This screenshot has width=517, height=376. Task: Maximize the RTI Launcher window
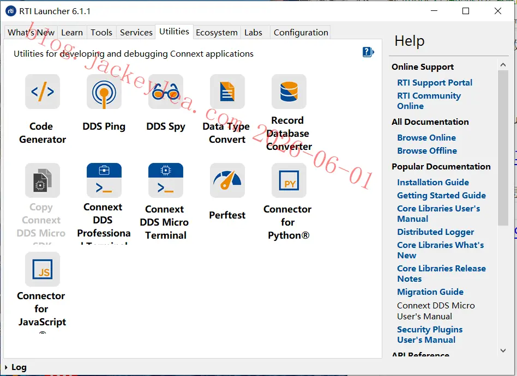(466, 11)
